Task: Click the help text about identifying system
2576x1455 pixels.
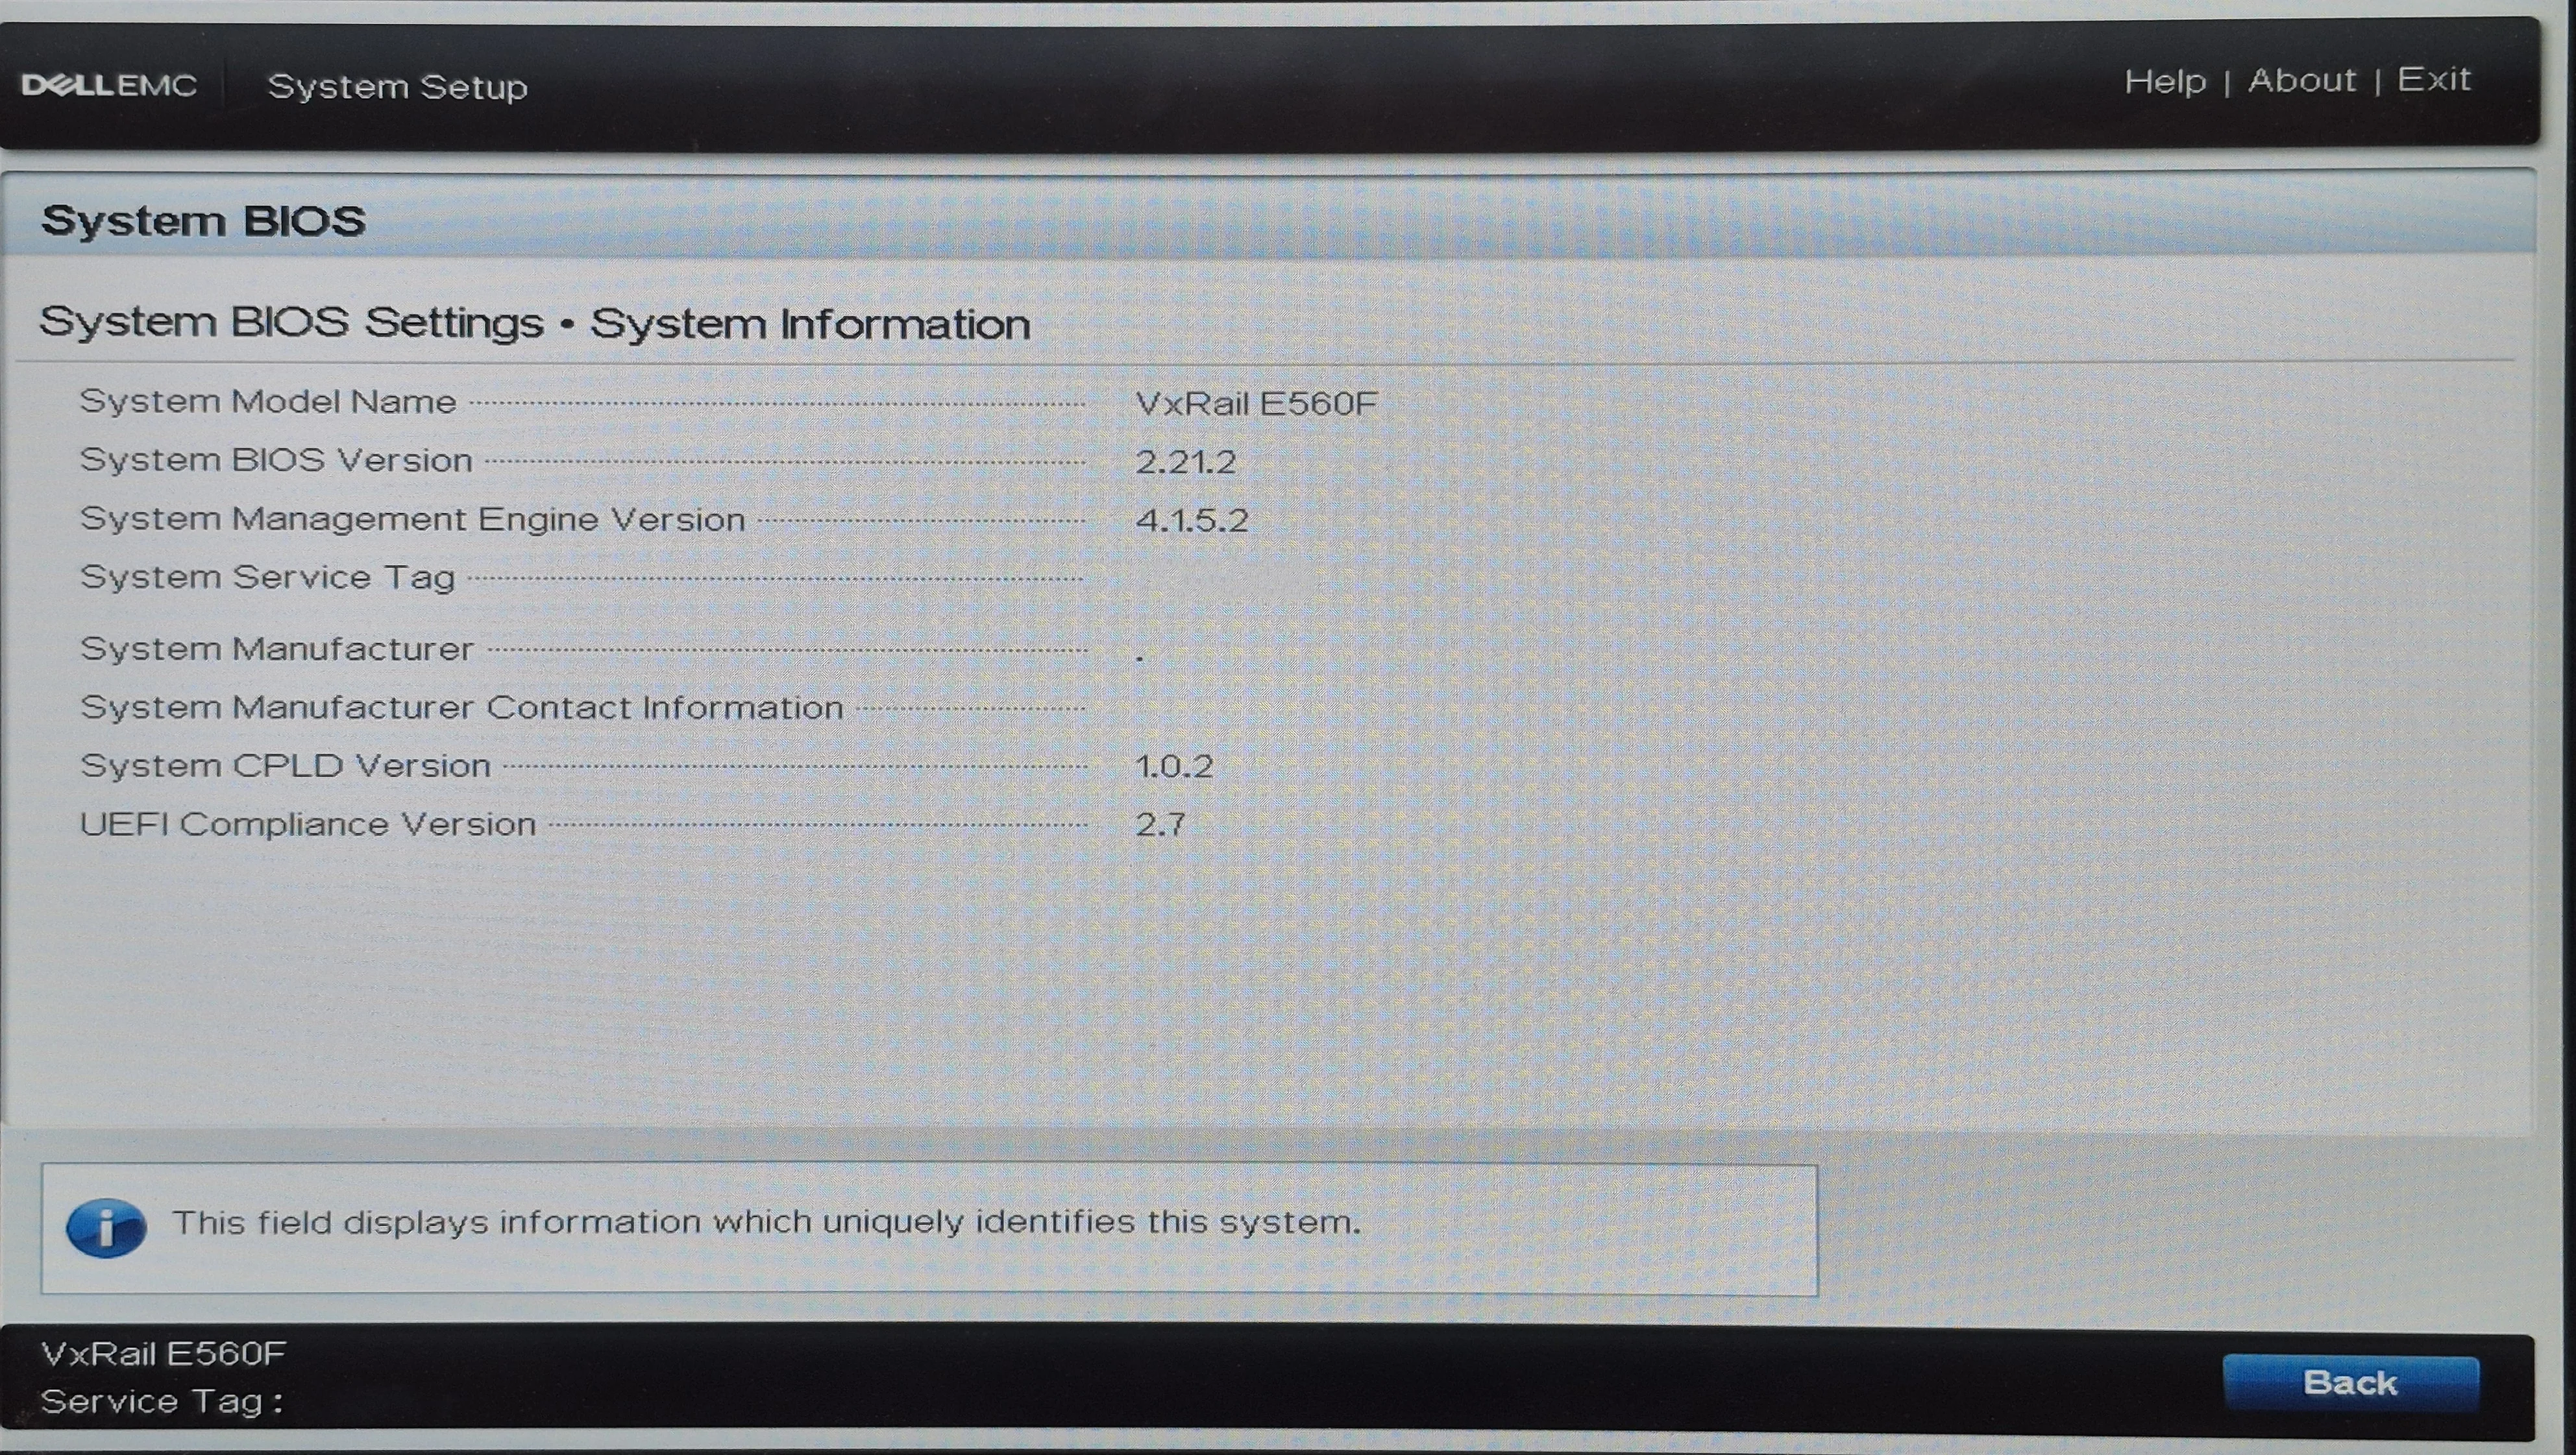Action: [767, 1222]
